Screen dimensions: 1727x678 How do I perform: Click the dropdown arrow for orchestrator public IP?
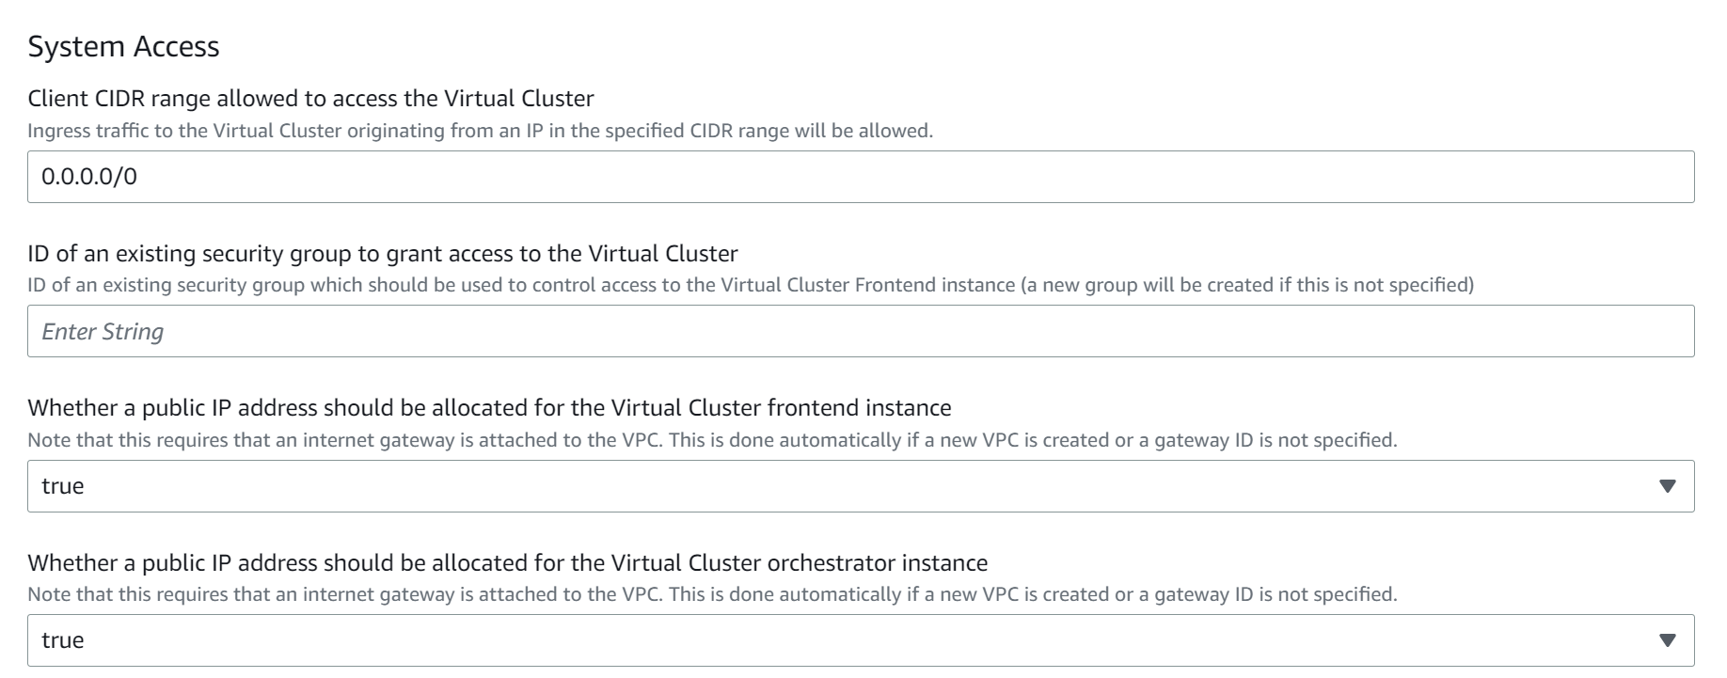coord(1668,640)
